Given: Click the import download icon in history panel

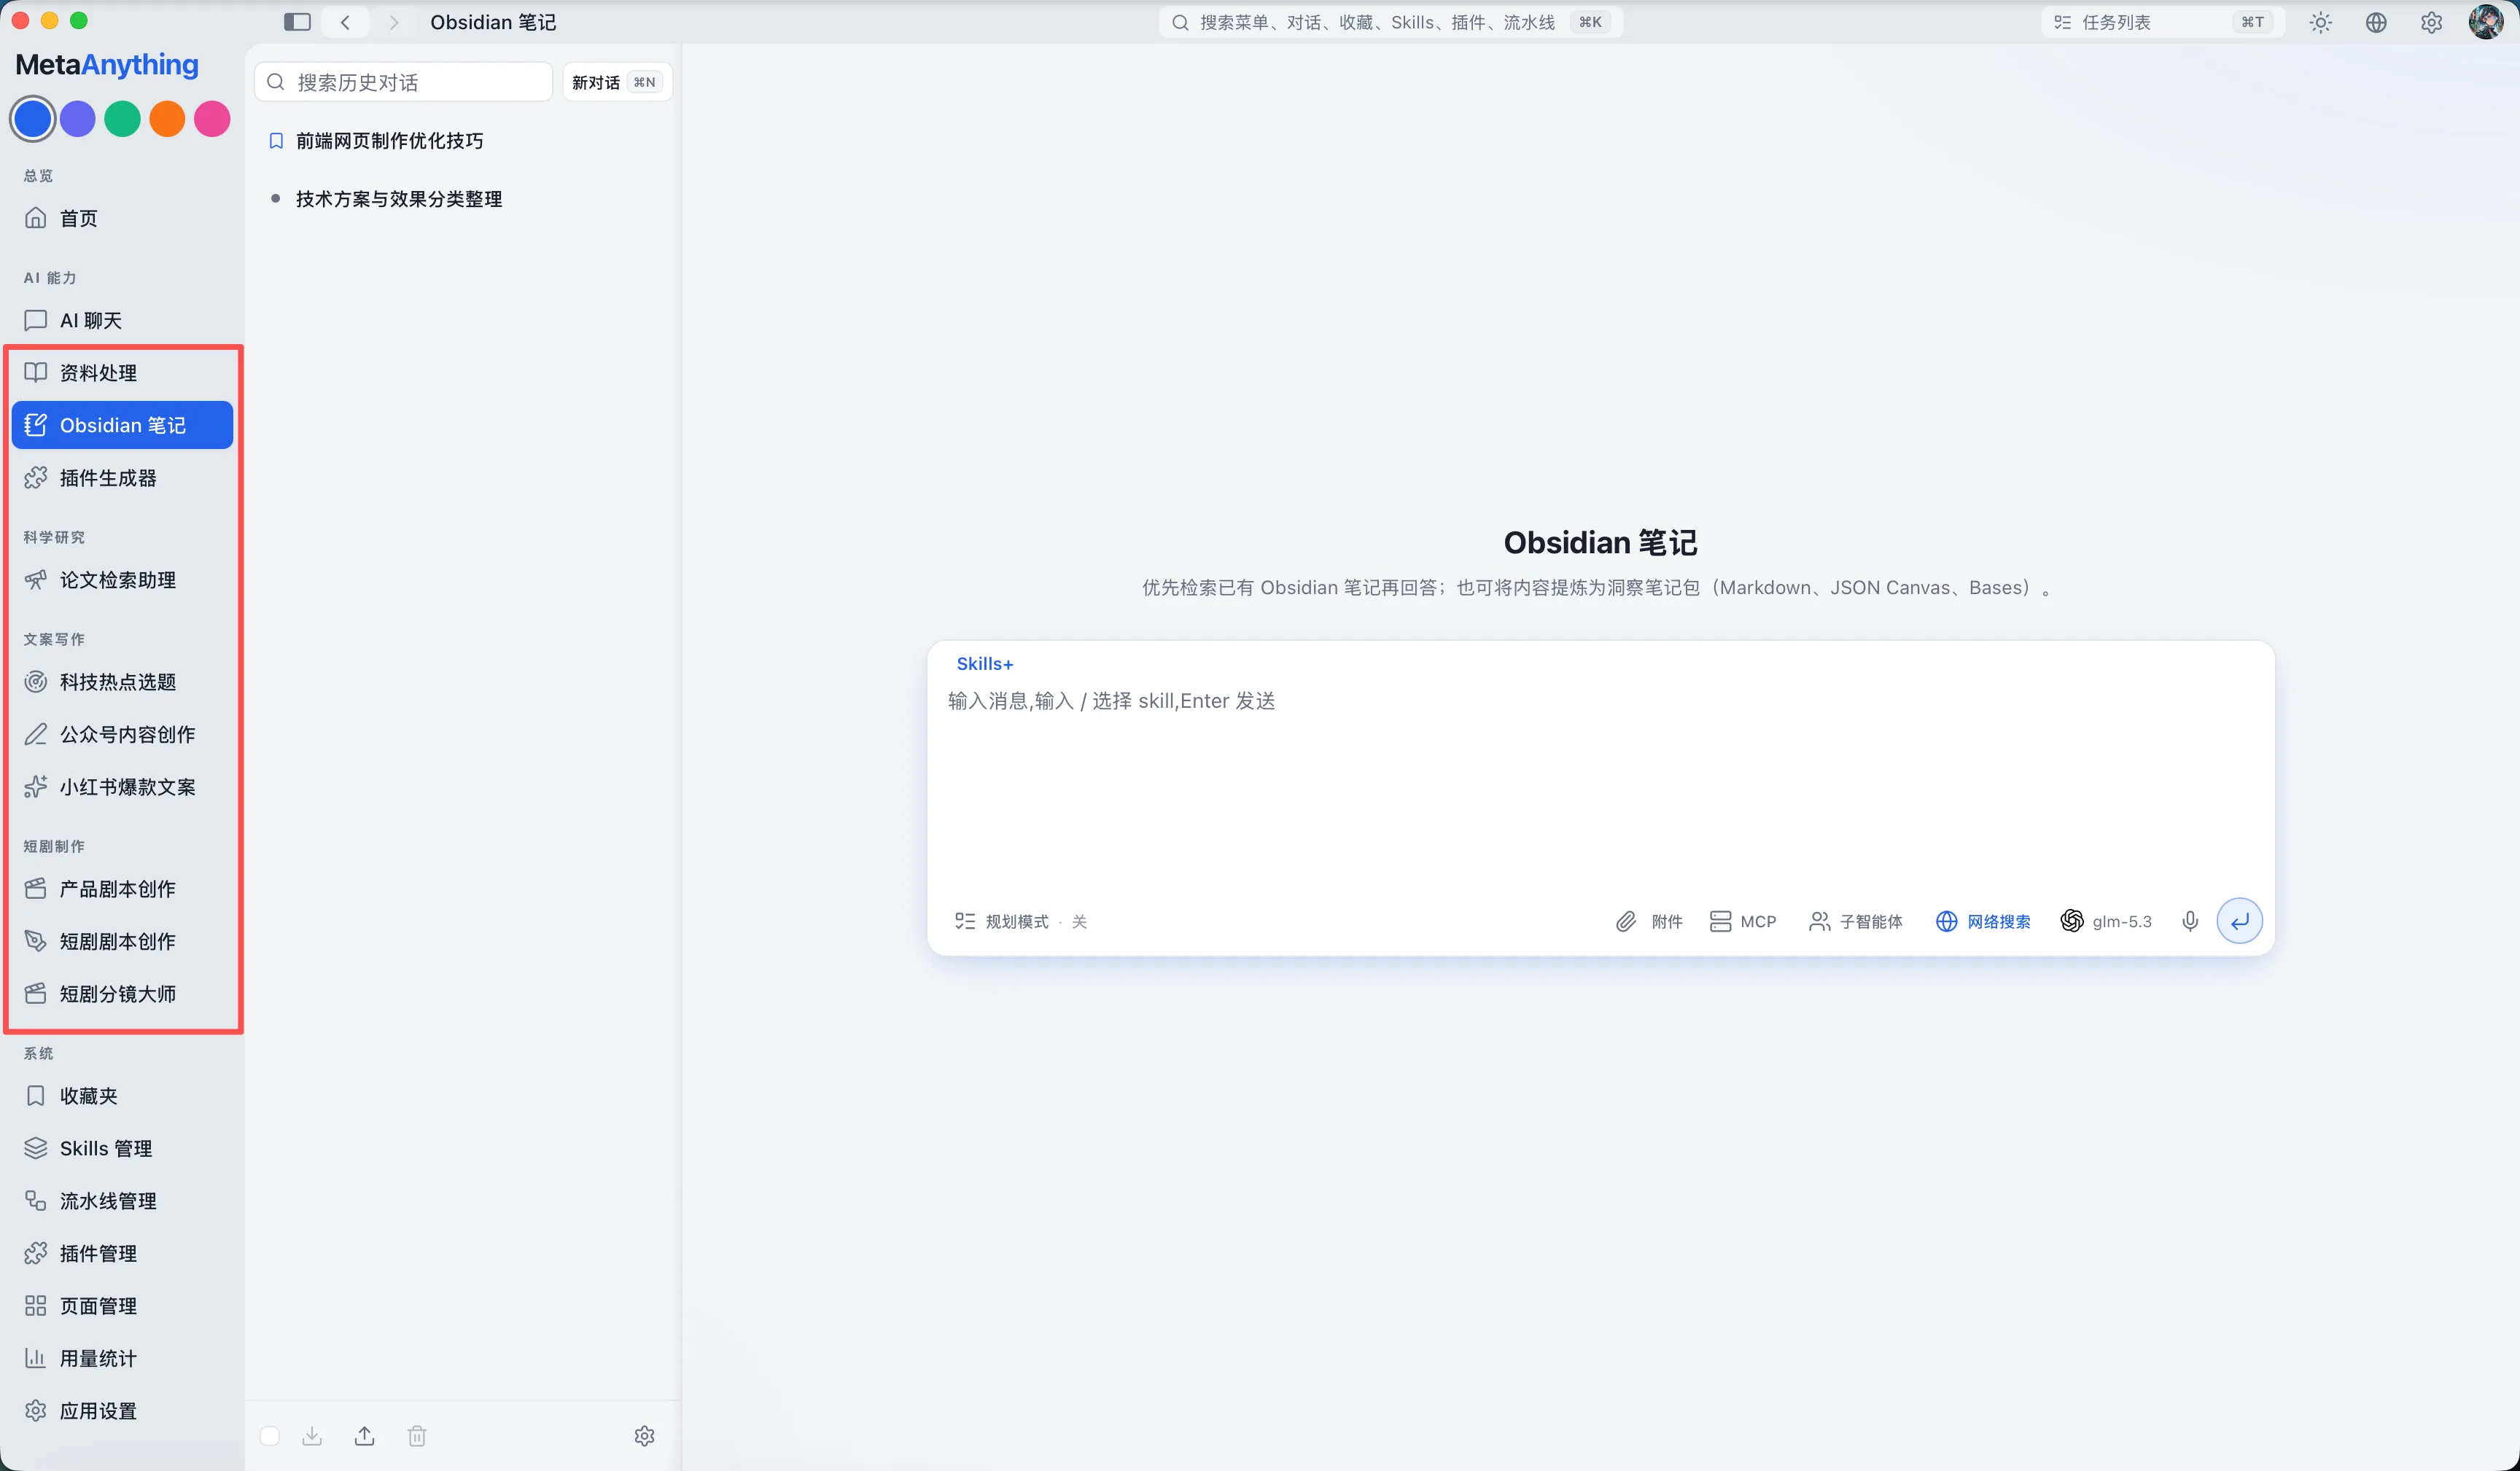Looking at the screenshot, I should click(312, 1436).
